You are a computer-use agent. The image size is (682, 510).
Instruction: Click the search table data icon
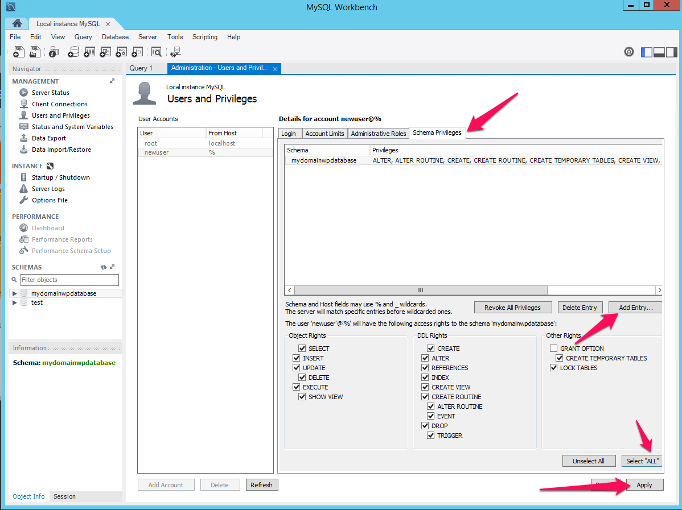[x=157, y=52]
